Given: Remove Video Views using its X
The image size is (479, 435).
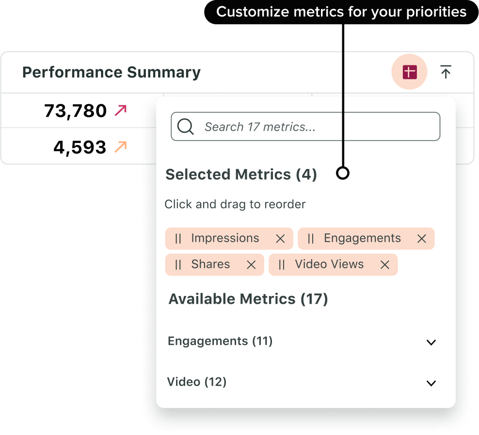Looking at the screenshot, I should coord(384,264).
